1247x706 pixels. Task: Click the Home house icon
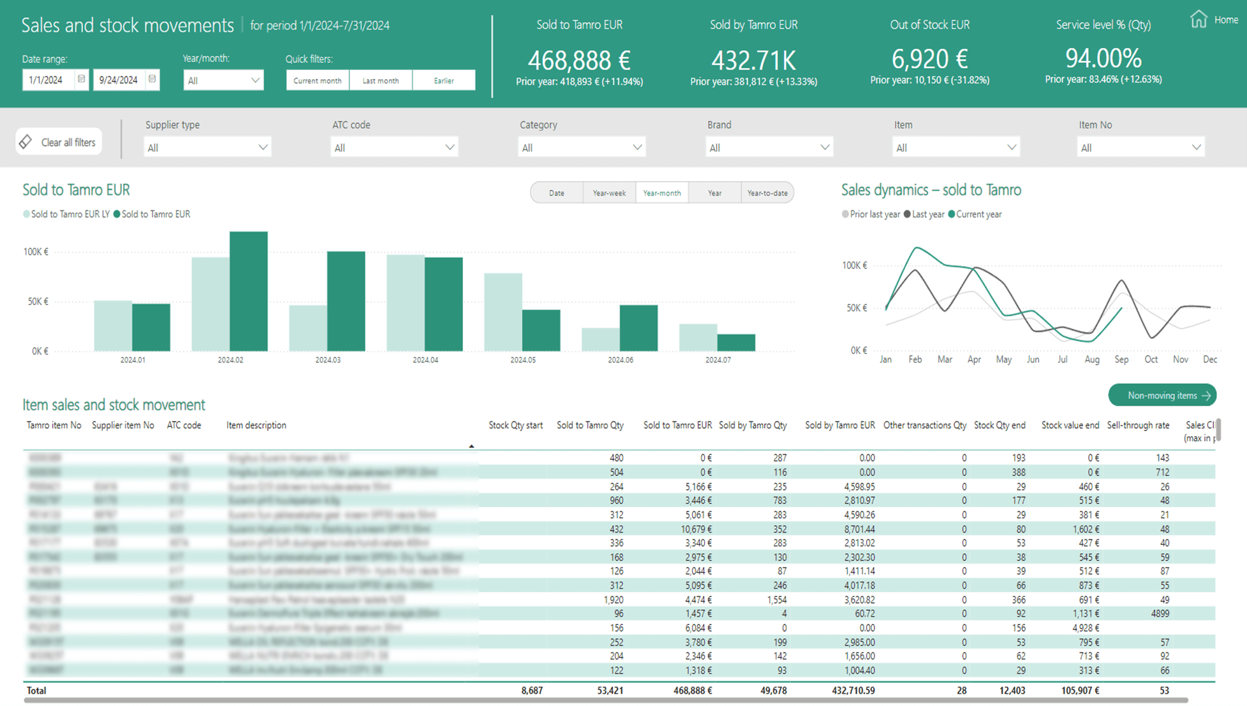(x=1199, y=19)
